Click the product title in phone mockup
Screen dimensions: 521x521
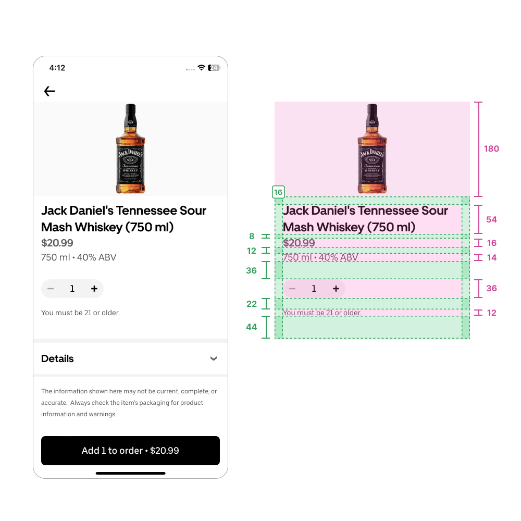point(124,219)
